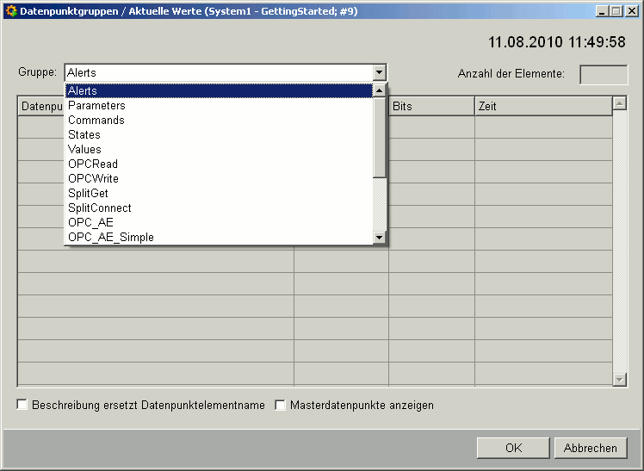The width and height of the screenshot is (644, 471).
Task: Choose States in the dropdown list
Action: pyautogui.click(x=84, y=135)
